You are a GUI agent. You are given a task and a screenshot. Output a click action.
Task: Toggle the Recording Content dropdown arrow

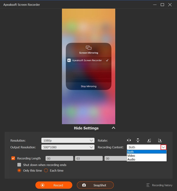(163, 147)
